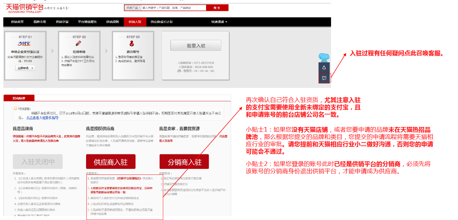Image resolution: width=458 pixels, height=220 pixels.
Task: Open the 《供销平台管理规范》 link
Action: coord(129,178)
